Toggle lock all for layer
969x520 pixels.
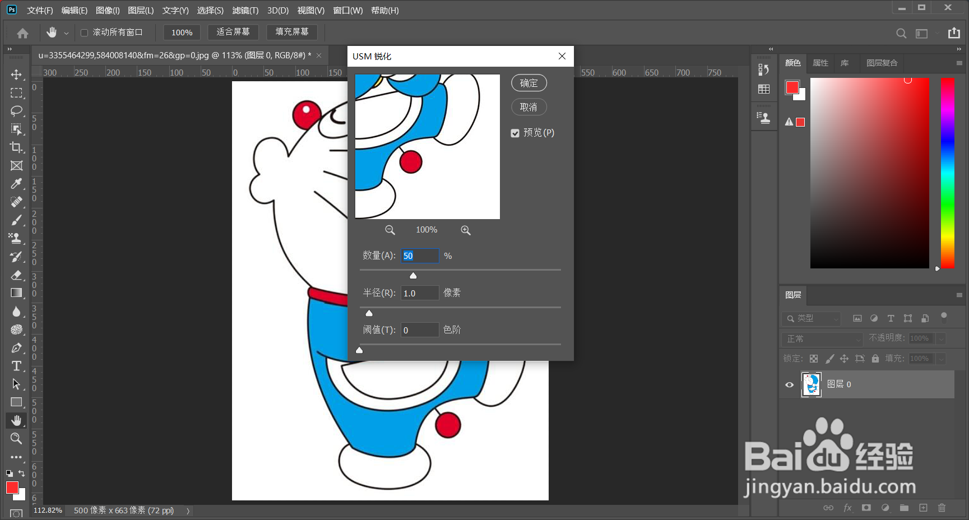(x=875, y=359)
